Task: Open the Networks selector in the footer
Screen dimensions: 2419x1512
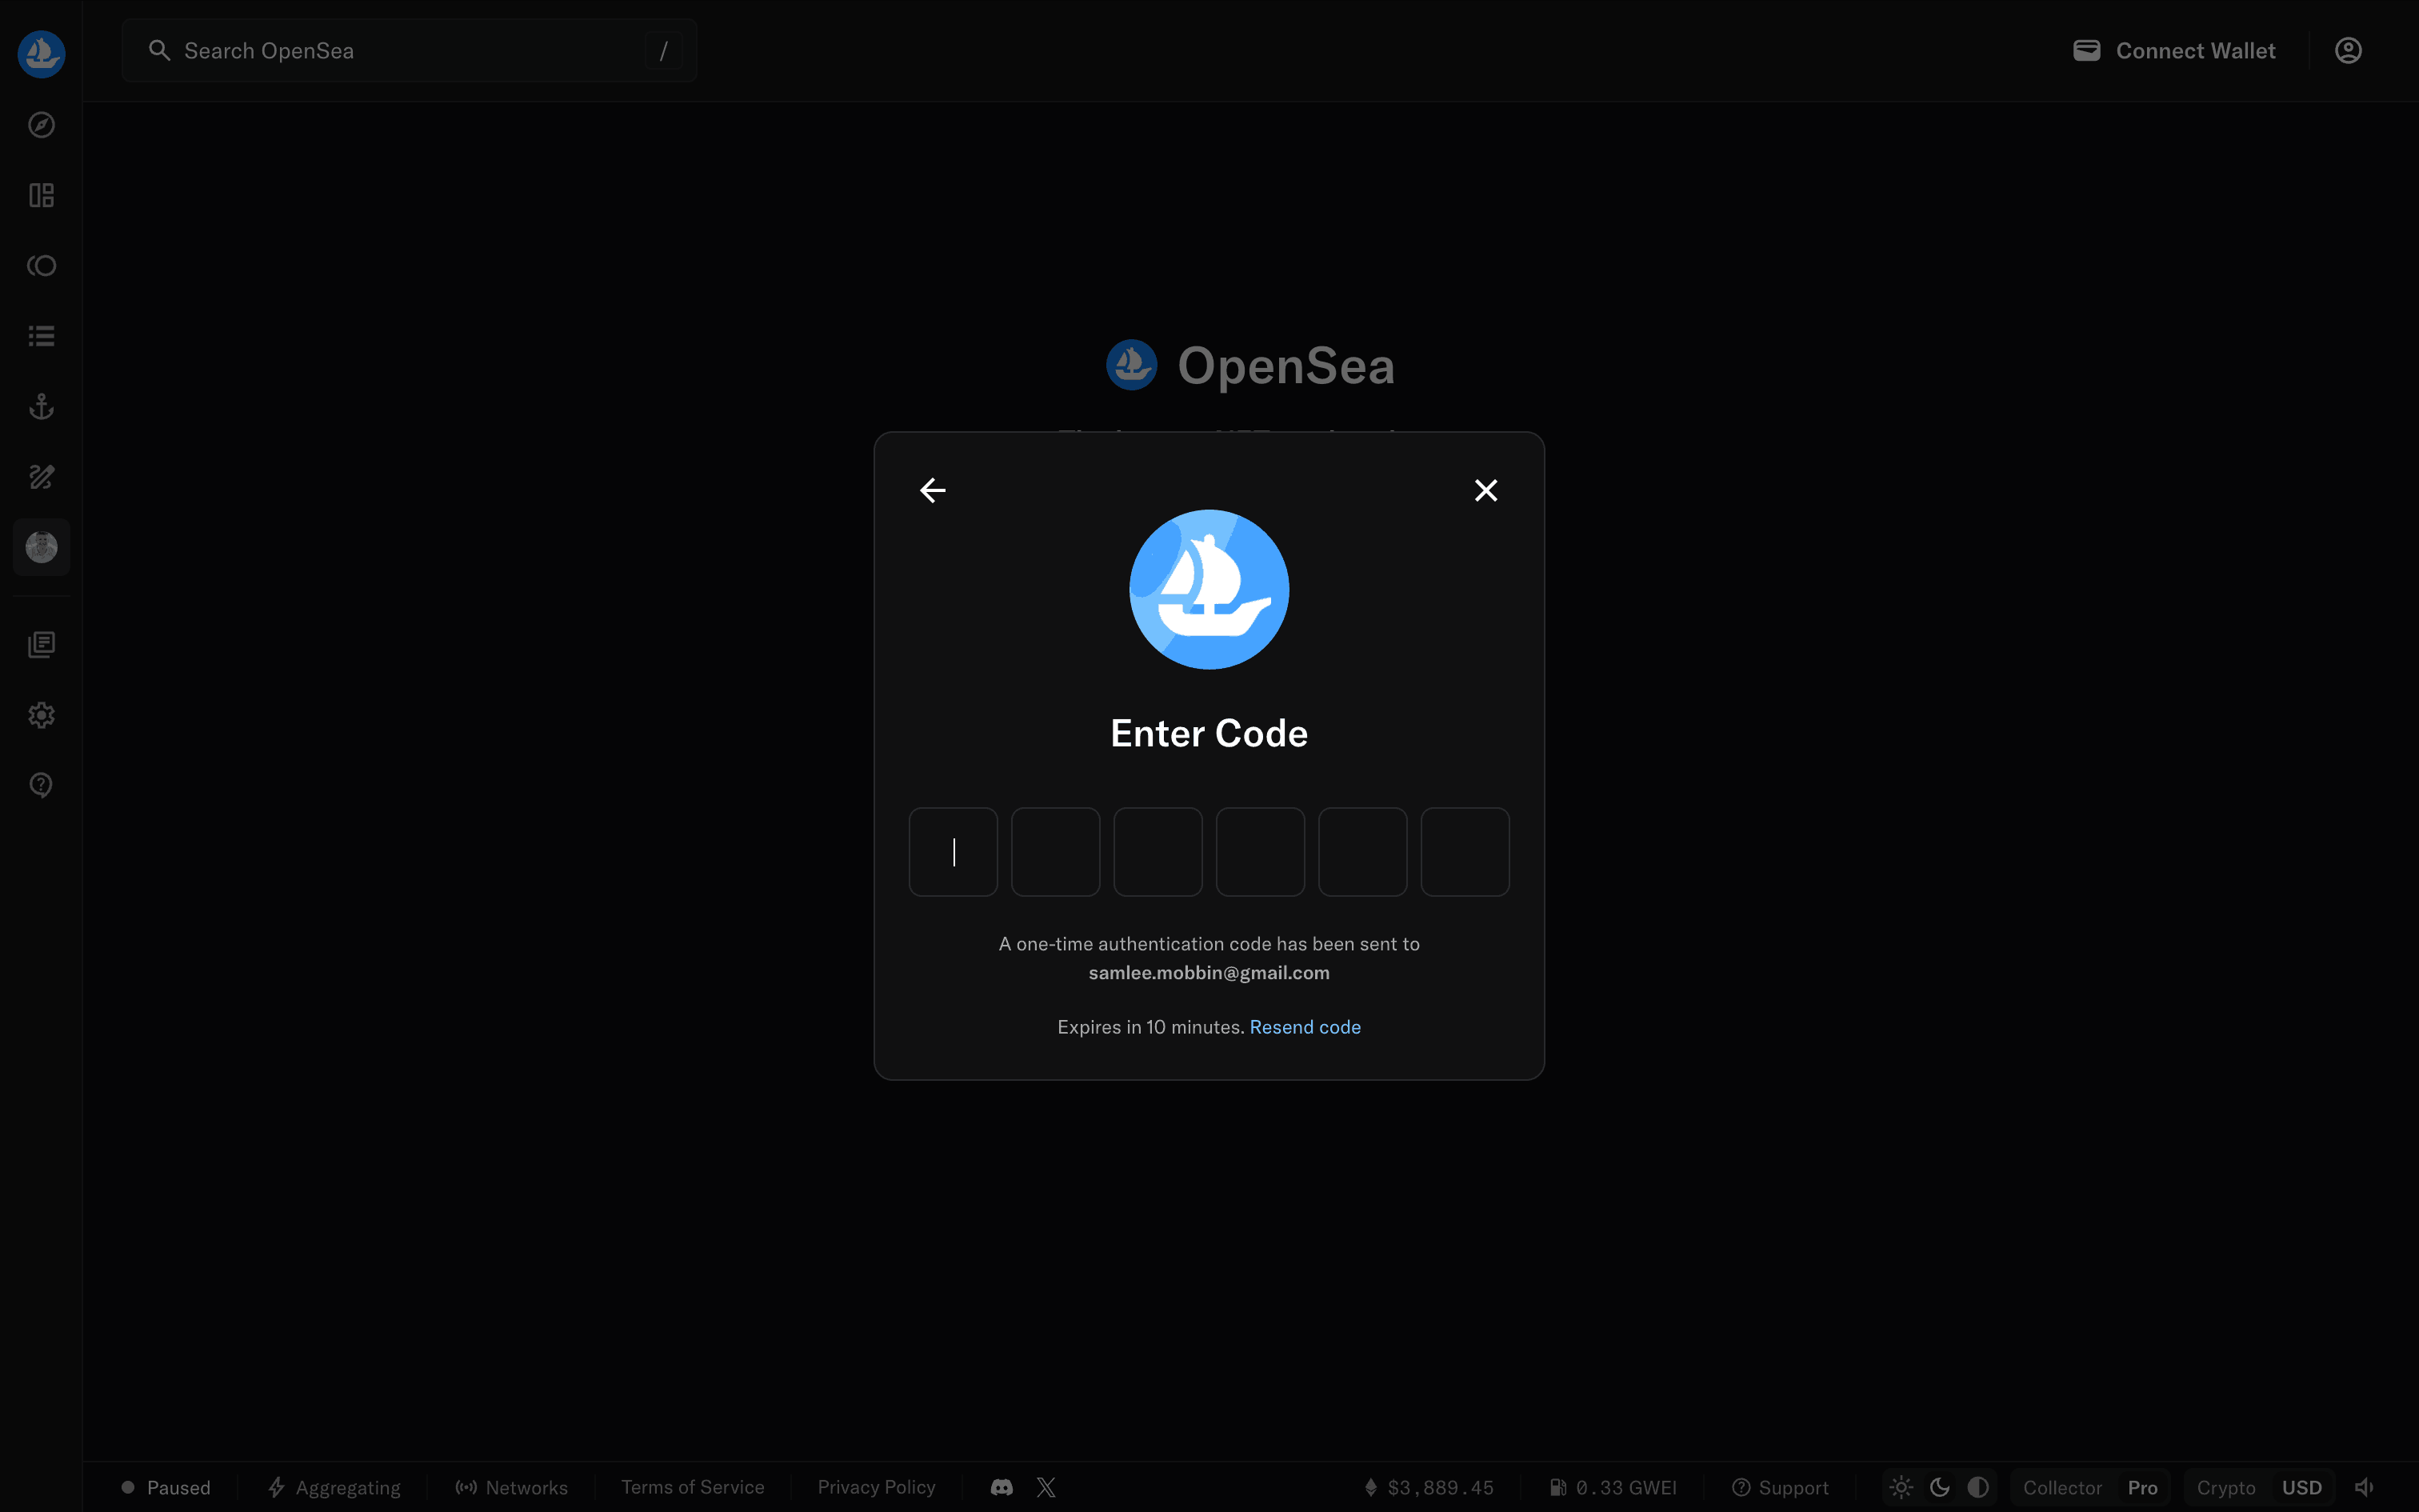Action: click(511, 1487)
